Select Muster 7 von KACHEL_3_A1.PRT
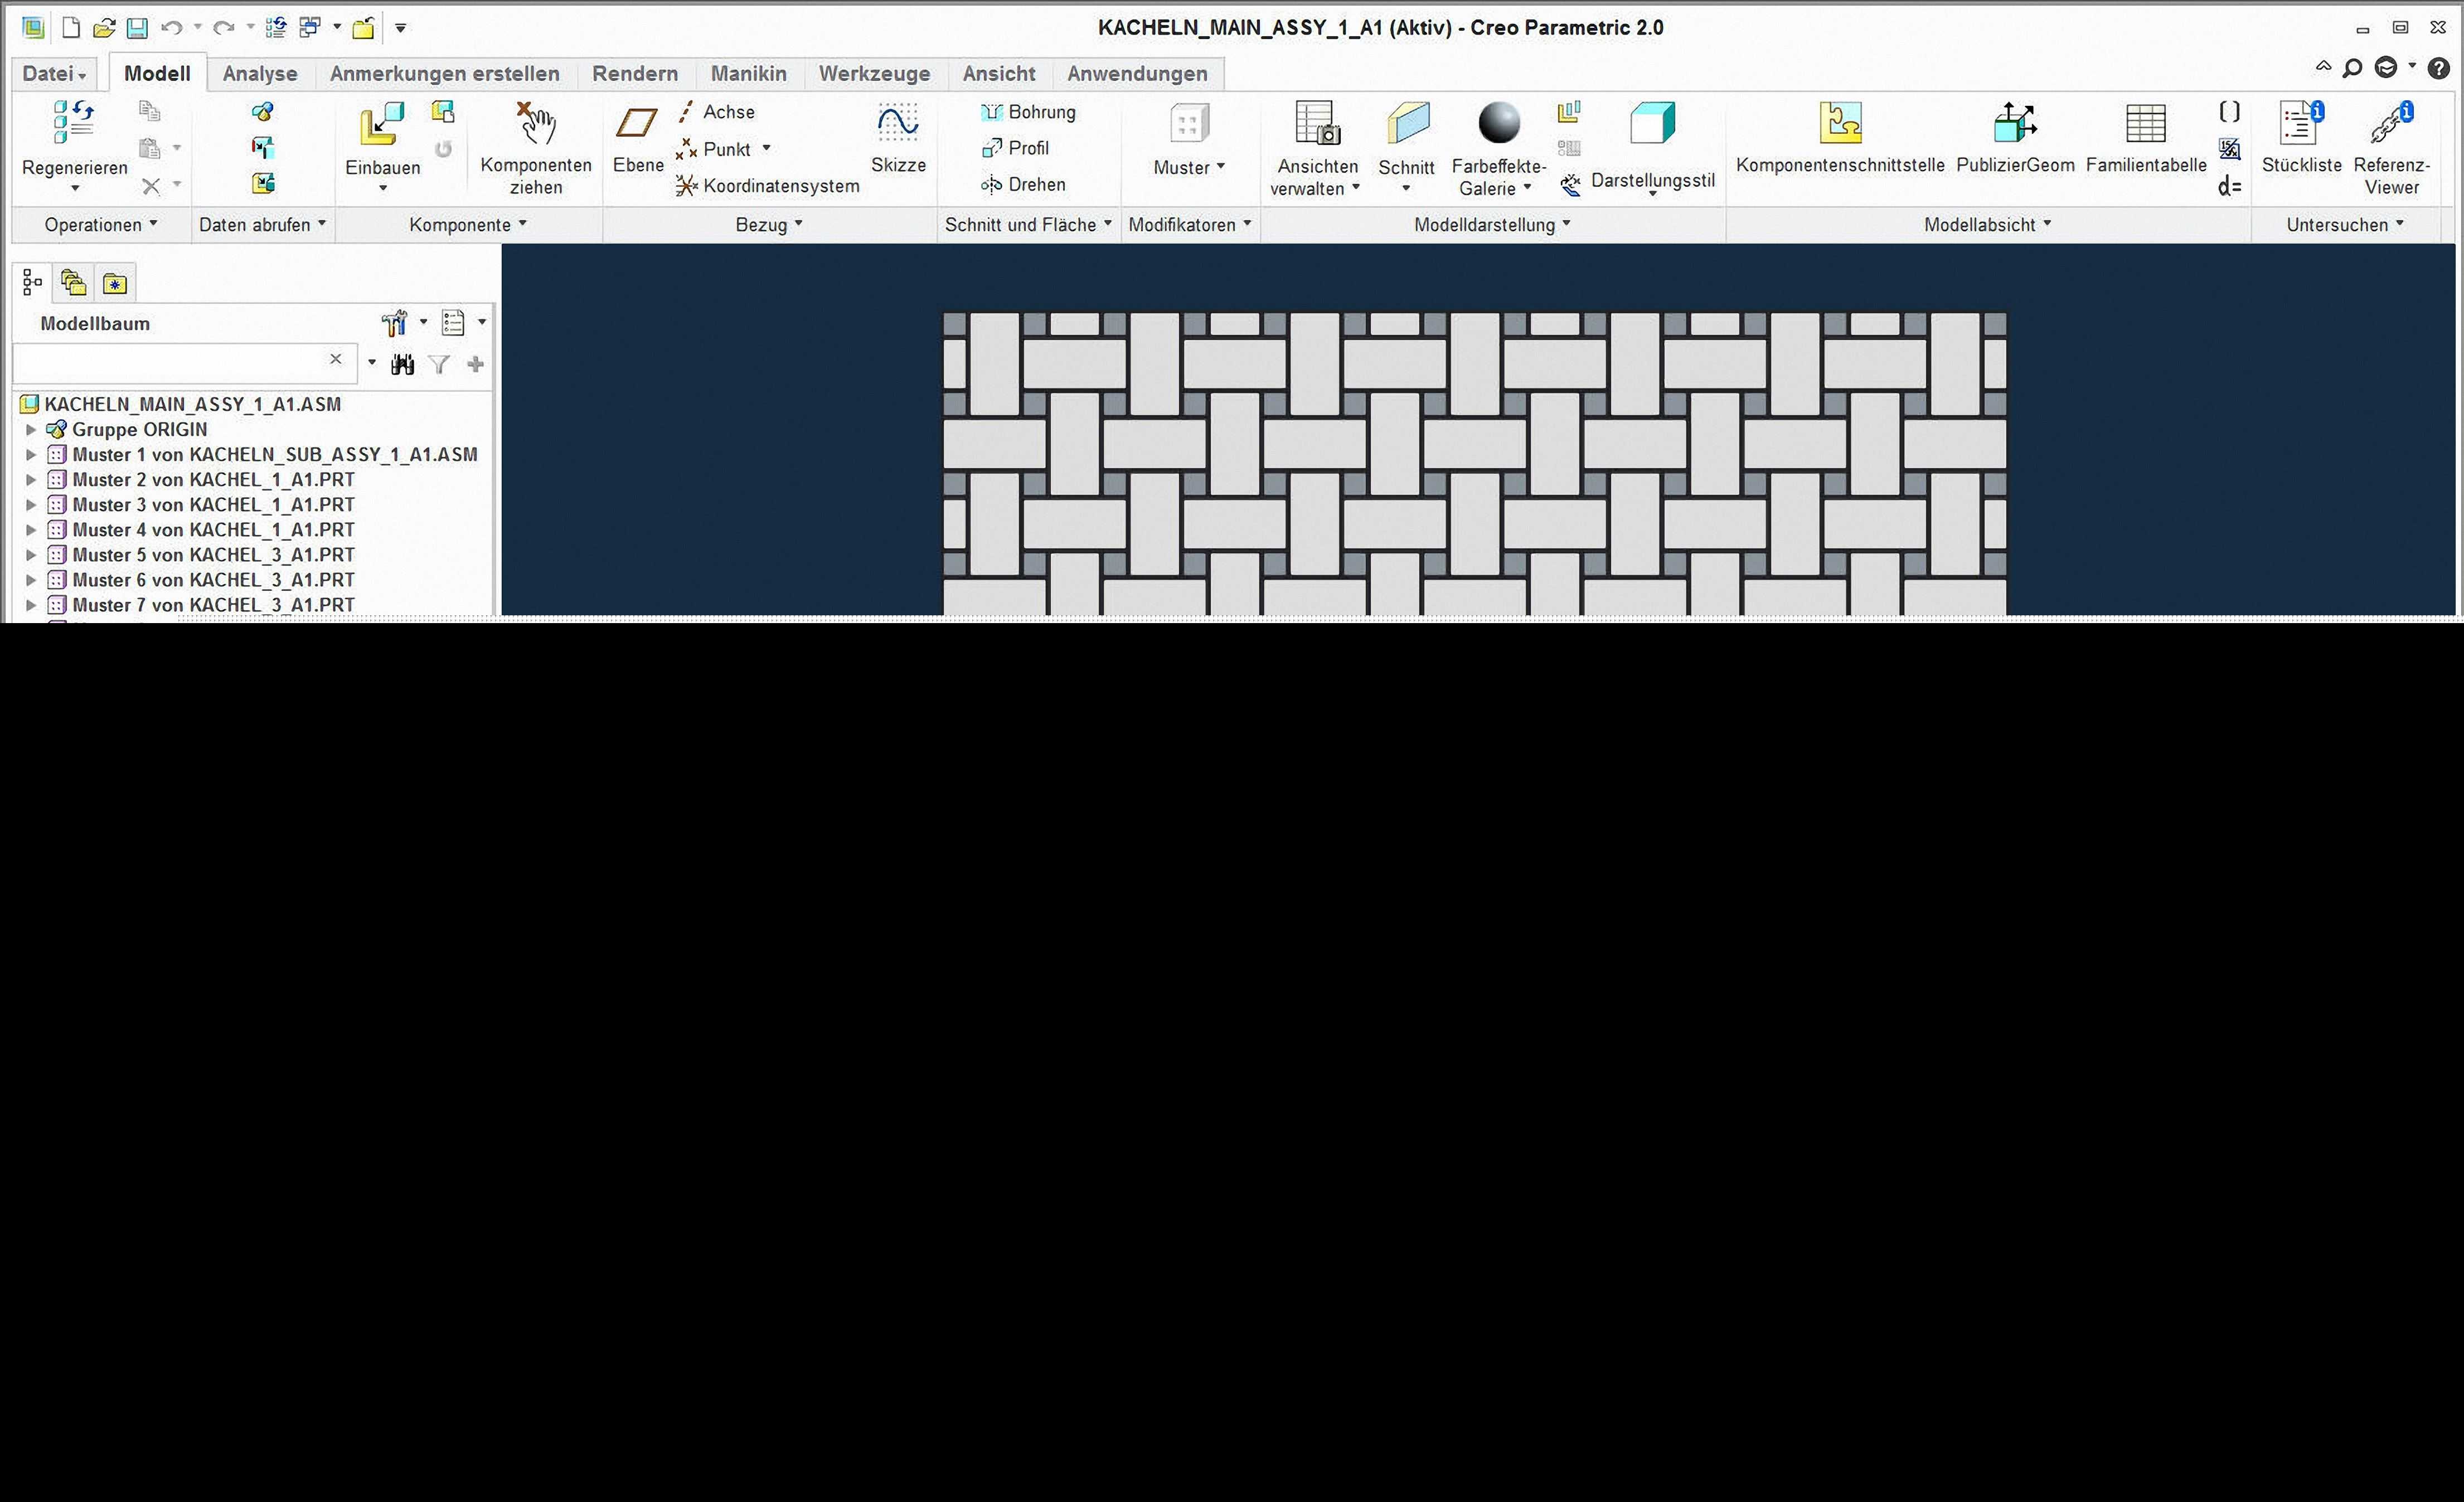This screenshot has width=2464, height=1502. pyautogui.click(x=213, y=605)
